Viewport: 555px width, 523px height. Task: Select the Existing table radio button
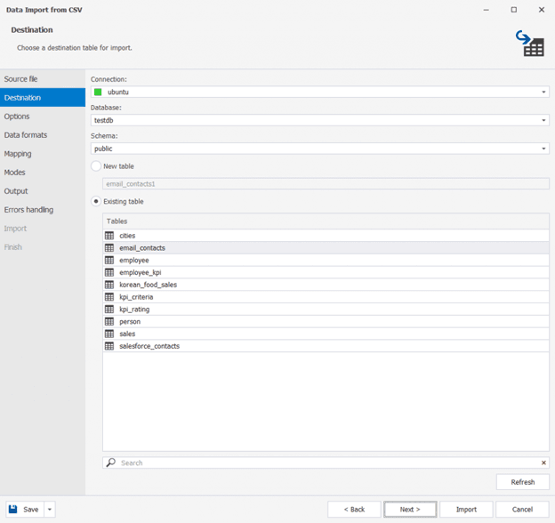pyautogui.click(x=96, y=202)
